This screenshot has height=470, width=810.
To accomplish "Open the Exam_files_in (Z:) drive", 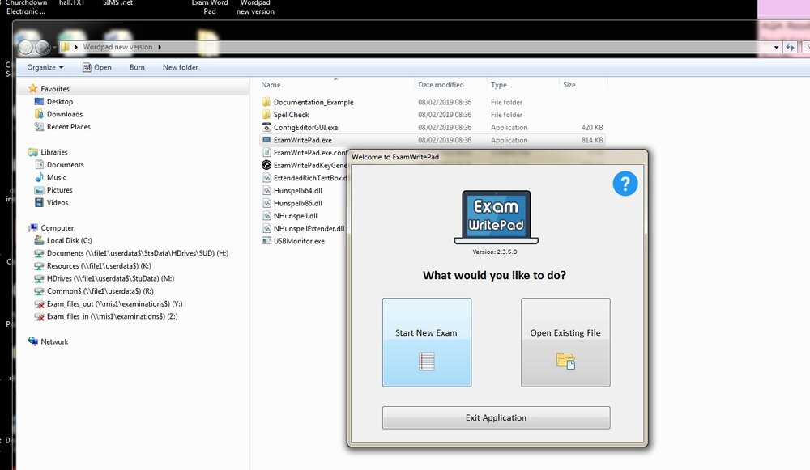I will click(112, 316).
